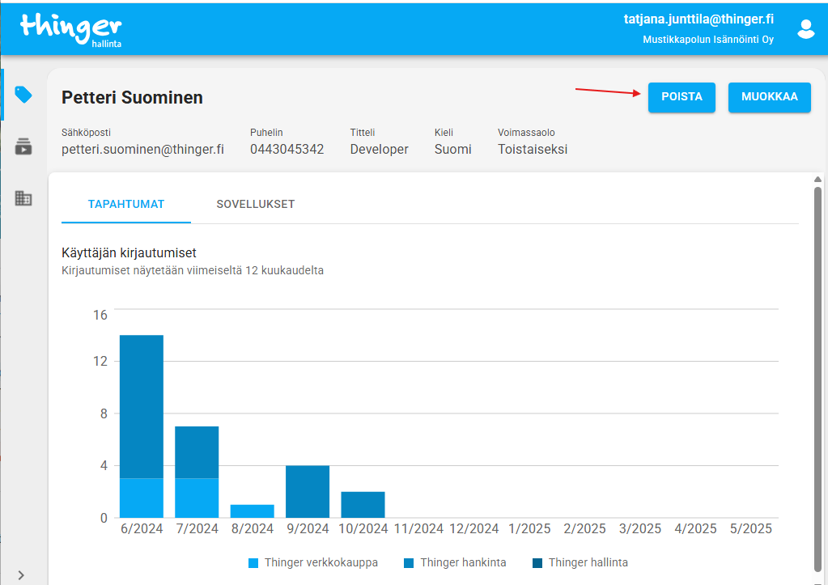Viewport: 828px width, 585px height.
Task: Click the 10/2024 bar in chart
Action: 363,505
